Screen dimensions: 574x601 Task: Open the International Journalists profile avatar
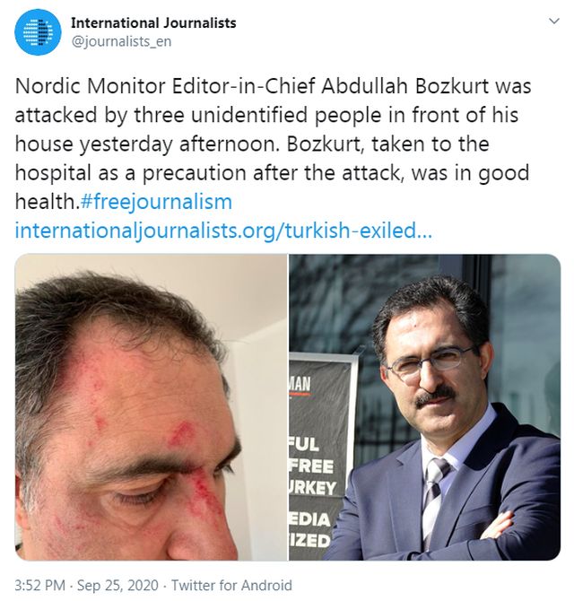pyautogui.click(x=38, y=32)
